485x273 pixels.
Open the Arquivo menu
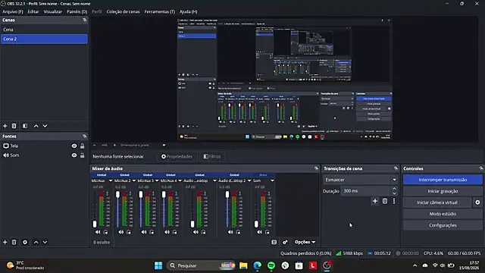click(13, 11)
